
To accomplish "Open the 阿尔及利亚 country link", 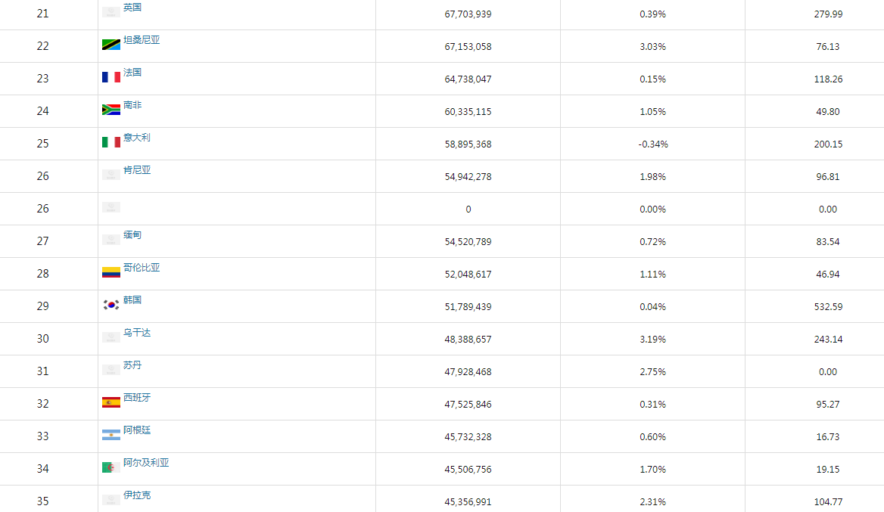I will coord(146,463).
